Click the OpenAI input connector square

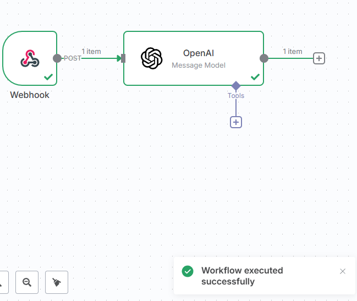click(124, 58)
